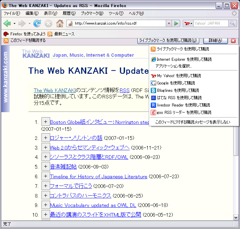Open the 最新ニュース live bookmark
The width and height of the screenshot is (240, 229).
tap(61, 34)
